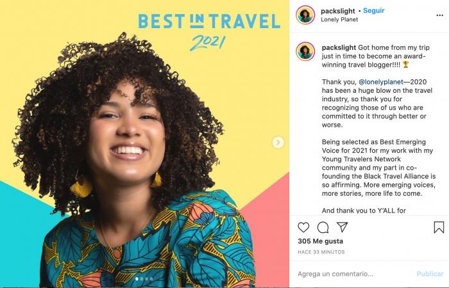The image size is (449, 288).
Task: Open the three-dot more options menu
Action: coord(440,15)
